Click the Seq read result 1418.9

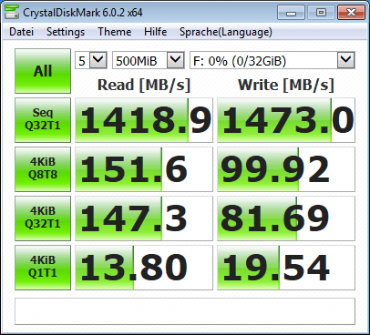tap(144, 120)
